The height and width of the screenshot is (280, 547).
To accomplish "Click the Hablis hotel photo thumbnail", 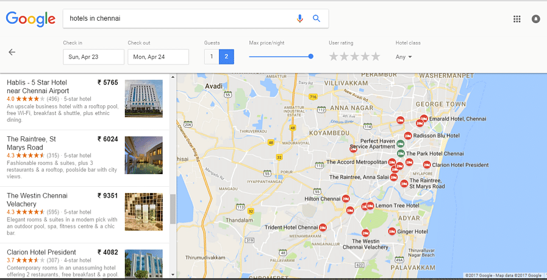I will tap(144, 99).
